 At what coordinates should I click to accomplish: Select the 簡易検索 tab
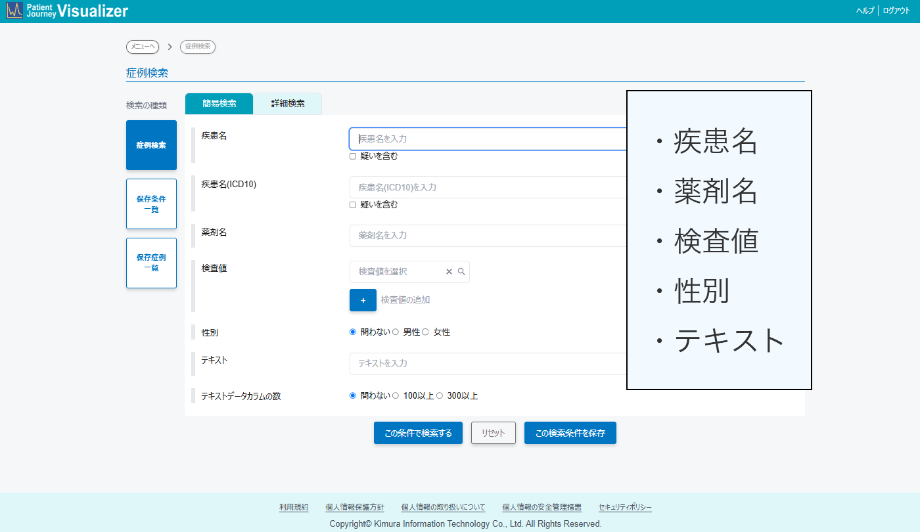[x=219, y=104]
